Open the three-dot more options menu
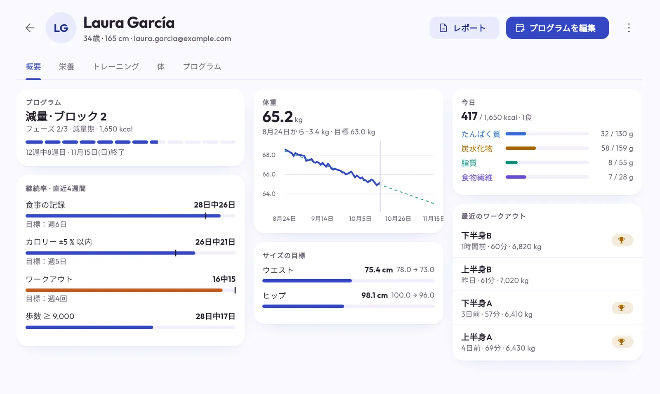The image size is (660, 394). [x=629, y=28]
